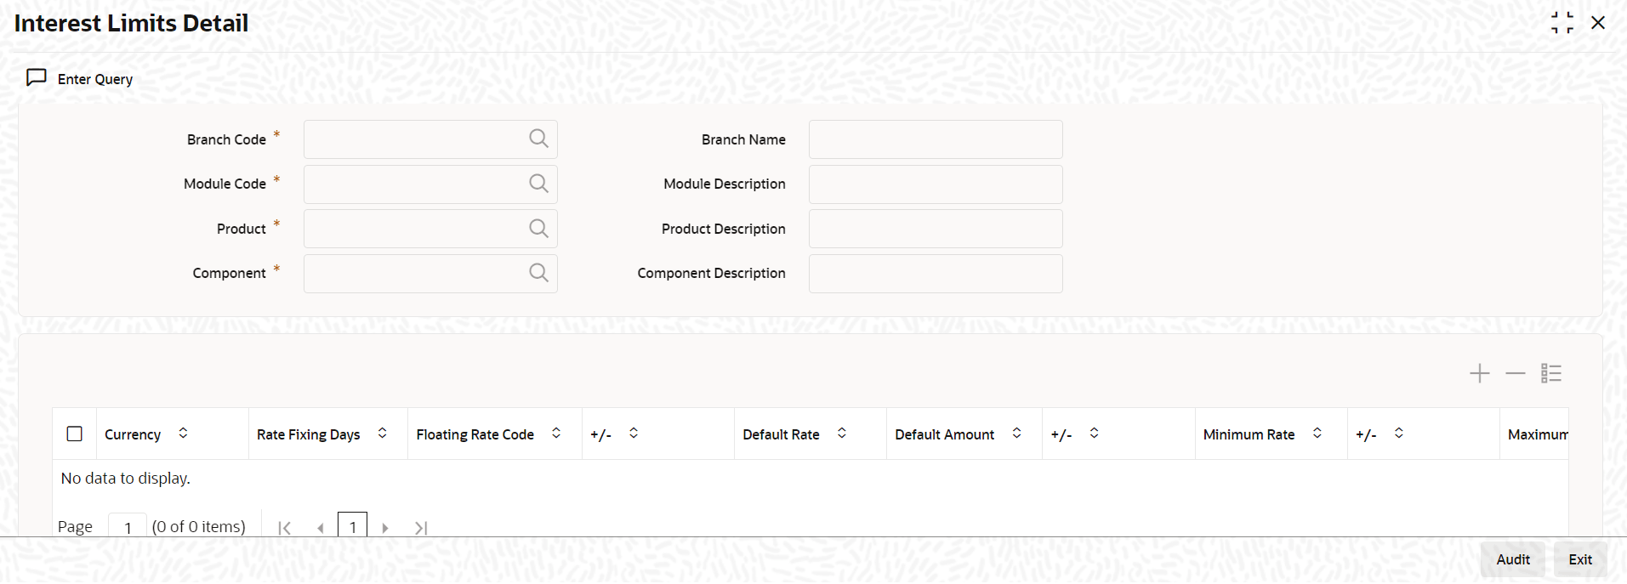This screenshot has height=584, width=1627.
Task: Go to last page of table
Action: pyautogui.click(x=421, y=528)
